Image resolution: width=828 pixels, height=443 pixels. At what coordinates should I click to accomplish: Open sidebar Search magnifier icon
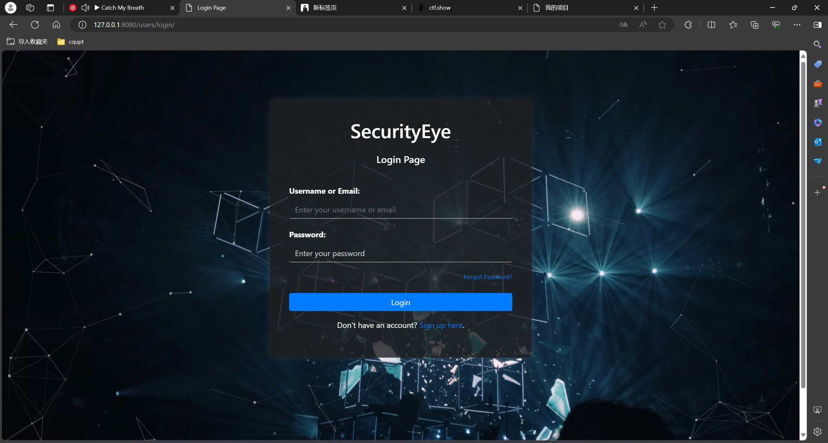[x=818, y=45]
